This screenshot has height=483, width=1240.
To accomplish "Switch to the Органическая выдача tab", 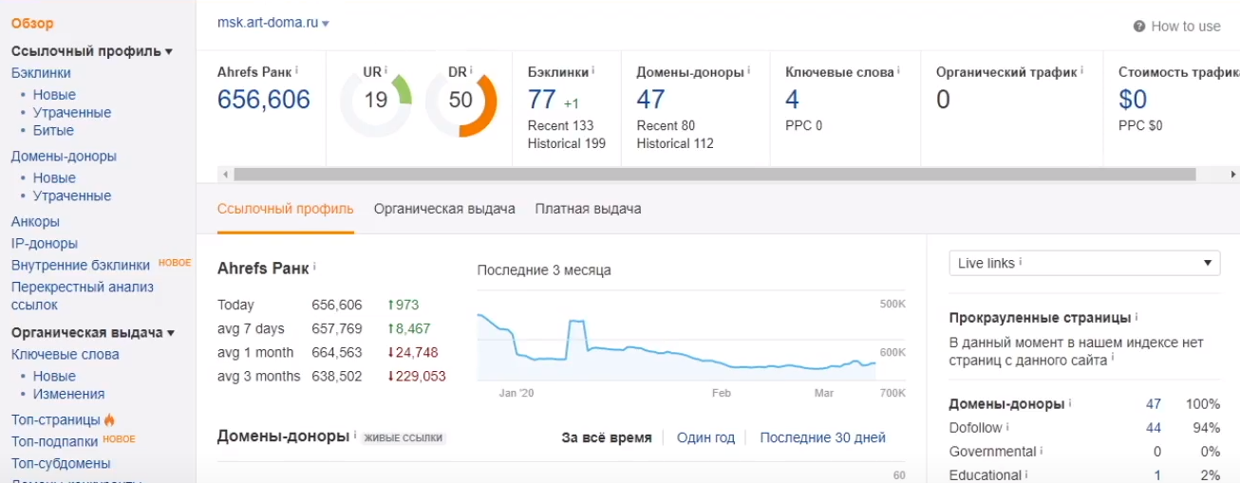I will (444, 209).
